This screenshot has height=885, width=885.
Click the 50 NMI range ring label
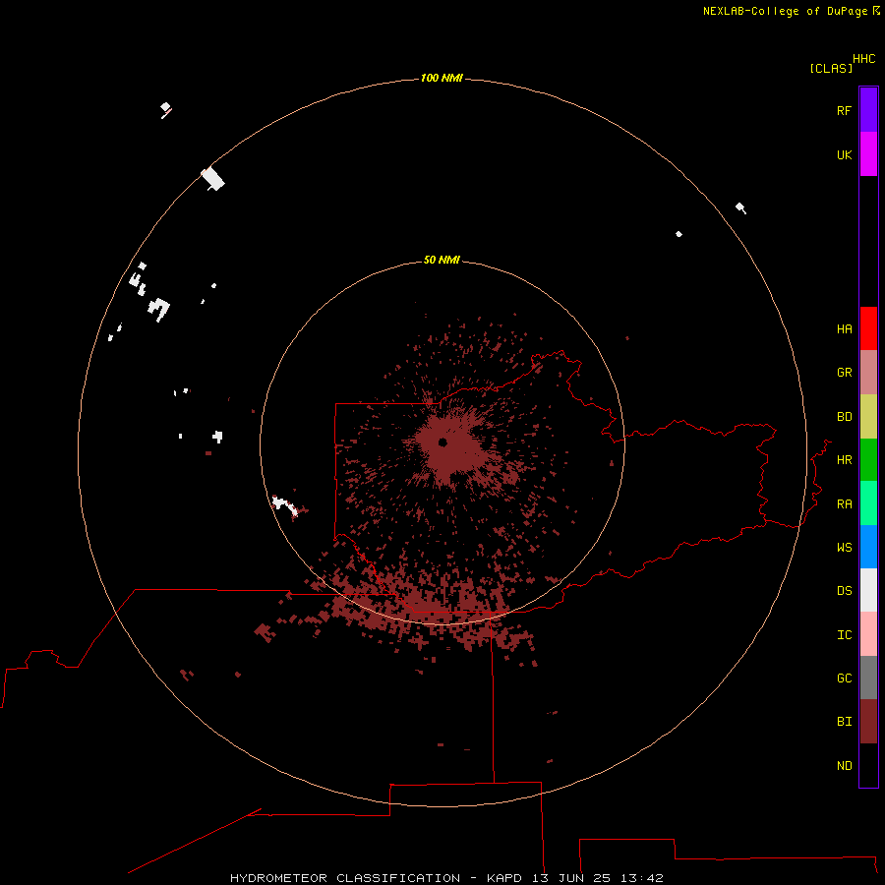click(x=442, y=260)
